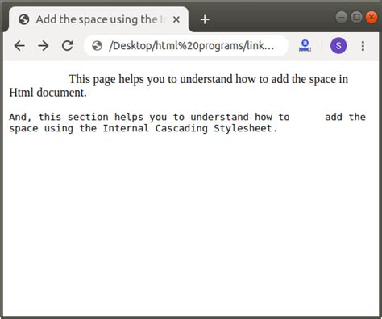
Task: Click the address bar showing /Desktop/html%20programs
Action: coord(186,46)
